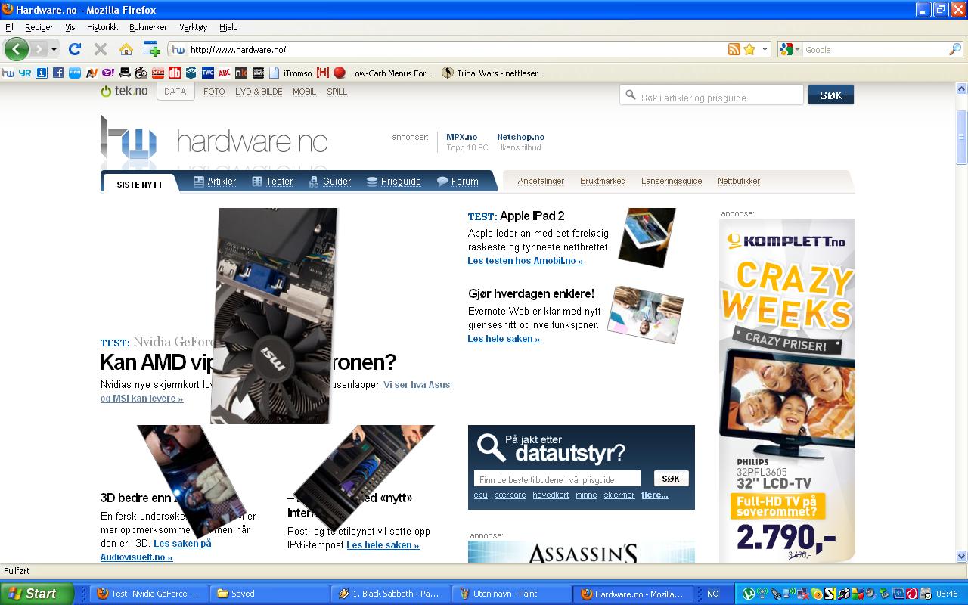
Task: Open the TWC bookmark icon
Action: tap(207, 73)
